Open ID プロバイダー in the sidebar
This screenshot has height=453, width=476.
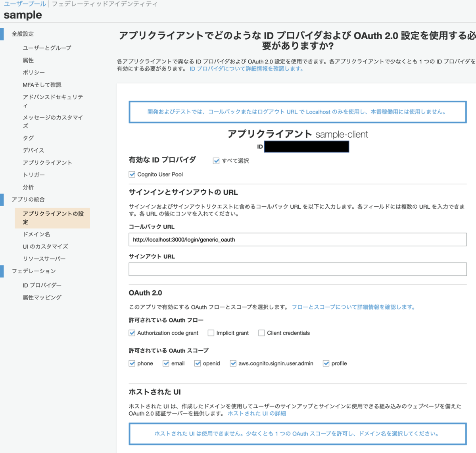pyautogui.click(x=42, y=285)
